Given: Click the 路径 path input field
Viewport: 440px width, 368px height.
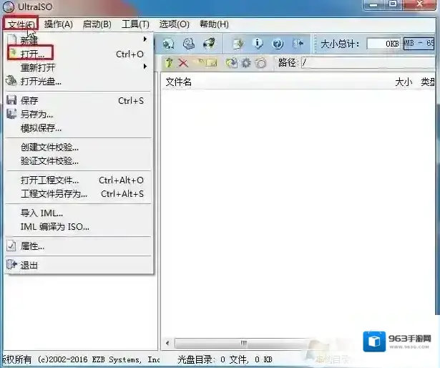Looking at the screenshot, I should [x=368, y=63].
